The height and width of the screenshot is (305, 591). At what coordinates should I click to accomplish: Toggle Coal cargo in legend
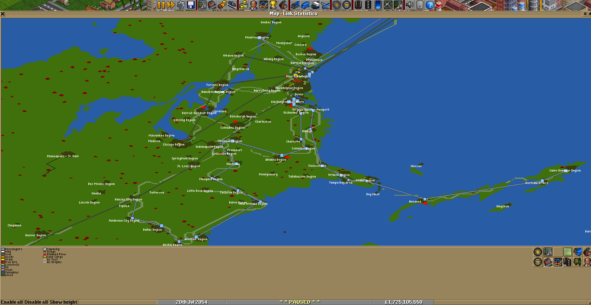(7, 254)
